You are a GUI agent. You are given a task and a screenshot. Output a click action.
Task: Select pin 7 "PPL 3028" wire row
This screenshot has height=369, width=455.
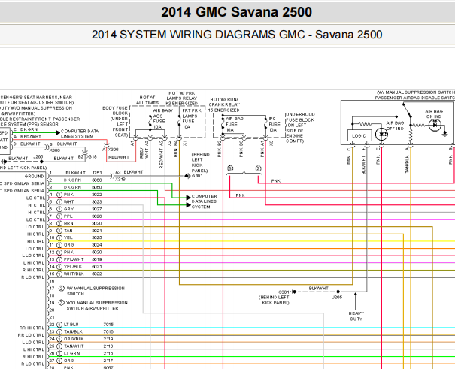[75, 216]
